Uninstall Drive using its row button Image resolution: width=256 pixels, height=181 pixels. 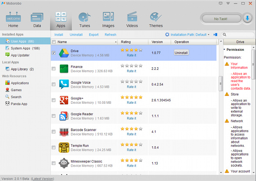point(181,53)
